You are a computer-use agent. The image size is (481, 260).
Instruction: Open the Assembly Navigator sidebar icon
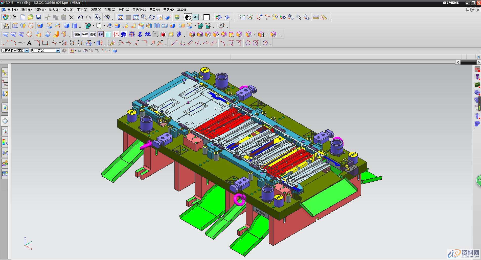5,73
